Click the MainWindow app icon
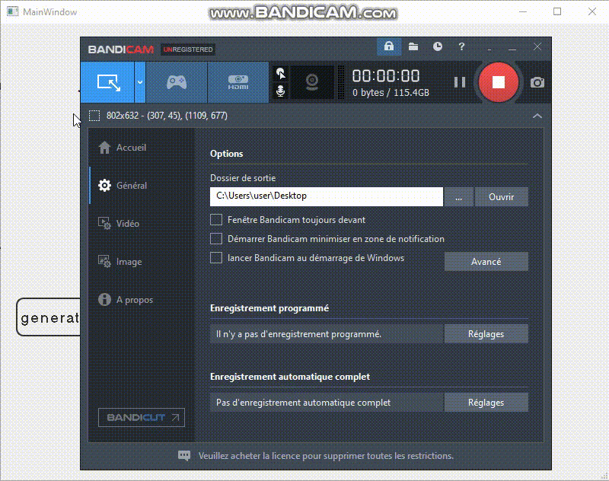 click(12, 11)
